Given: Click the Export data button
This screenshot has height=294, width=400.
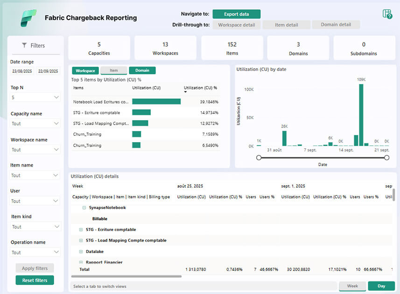Looking at the screenshot, I should pyautogui.click(x=236, y=14).
